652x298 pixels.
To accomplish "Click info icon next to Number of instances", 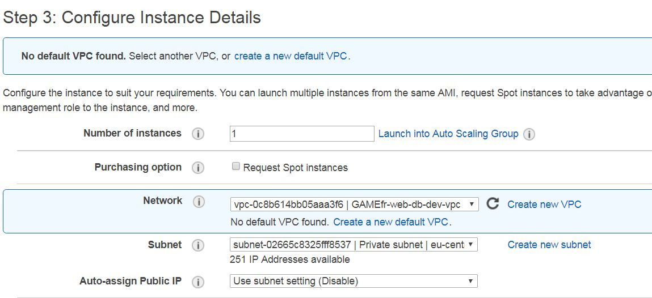I will click(x=198, y=134).
